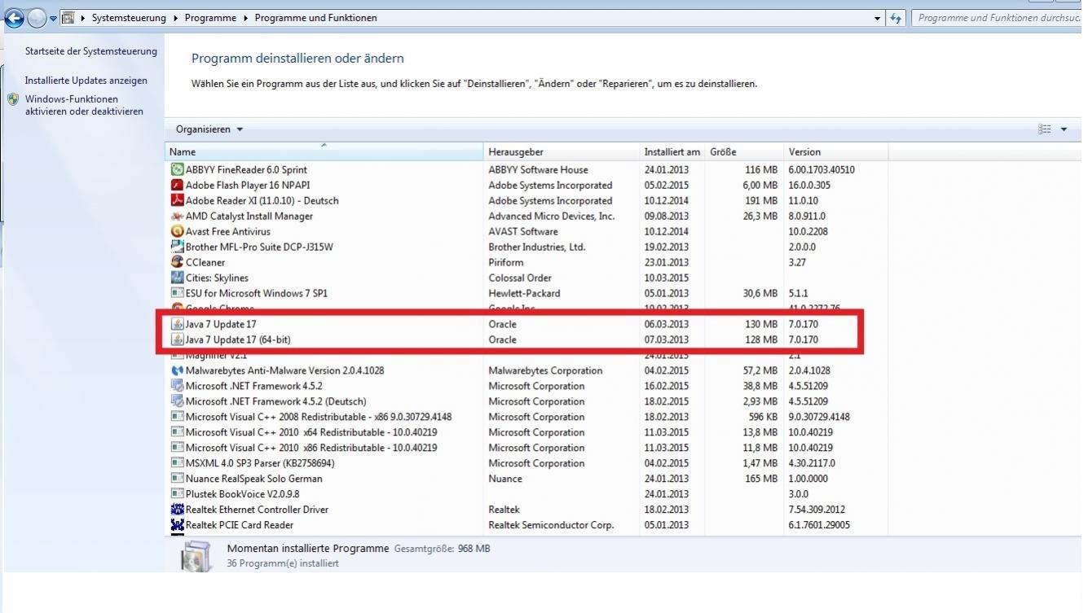Open Installierte Updates anzeigen link
Image resolution: width=1088 pixels, height=613 pixels.
click(86, 81)
